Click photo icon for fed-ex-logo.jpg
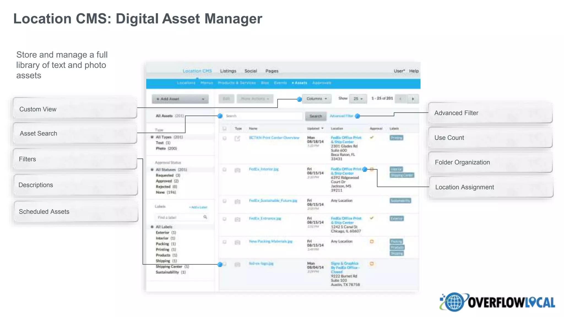 [237, 264]
